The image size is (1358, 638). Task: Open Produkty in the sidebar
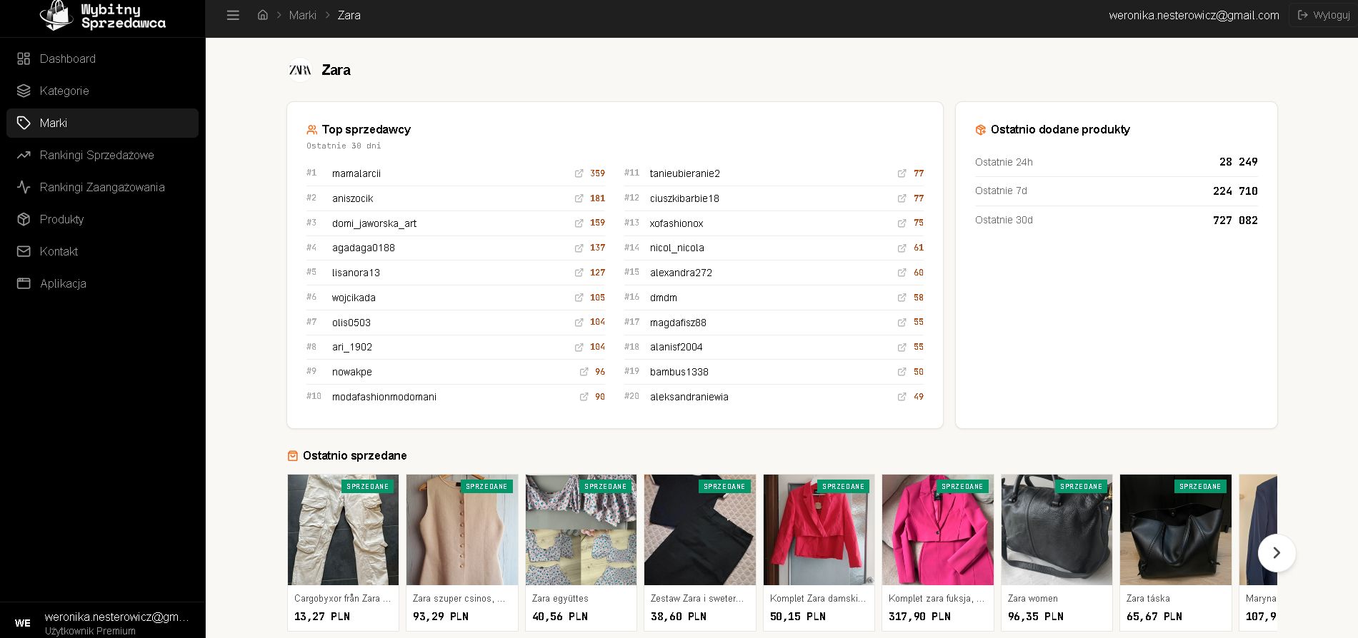tap(102, 219)
